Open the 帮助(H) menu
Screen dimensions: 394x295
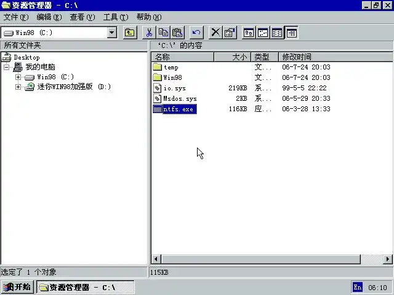tap(149, 17)
